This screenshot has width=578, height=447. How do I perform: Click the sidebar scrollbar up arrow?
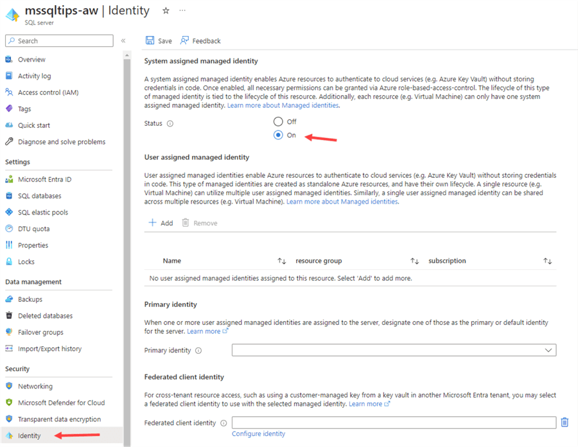pos(127,55)
